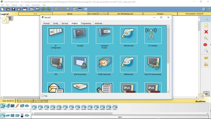The width and height of the screenshot is (211, 119).
Task: Click the Undo green arrow
Action: click(x=43, y=9)
